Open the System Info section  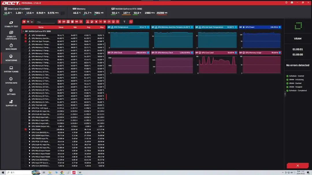pyautogui.click(x=11, y=81)
